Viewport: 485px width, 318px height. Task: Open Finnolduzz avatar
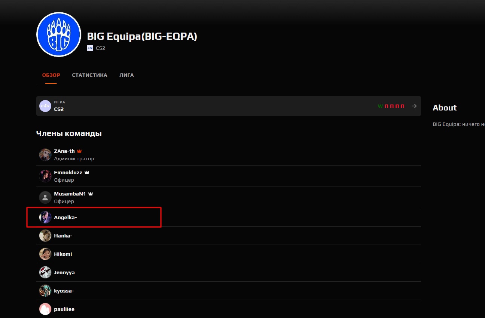point(45,176)
